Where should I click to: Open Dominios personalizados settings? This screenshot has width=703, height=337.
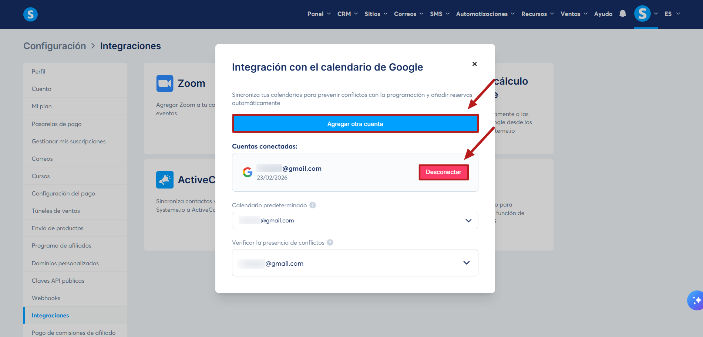coord(75,263)
